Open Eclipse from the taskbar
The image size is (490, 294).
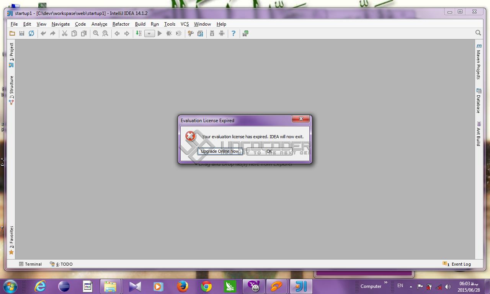[x=64, y=286]
